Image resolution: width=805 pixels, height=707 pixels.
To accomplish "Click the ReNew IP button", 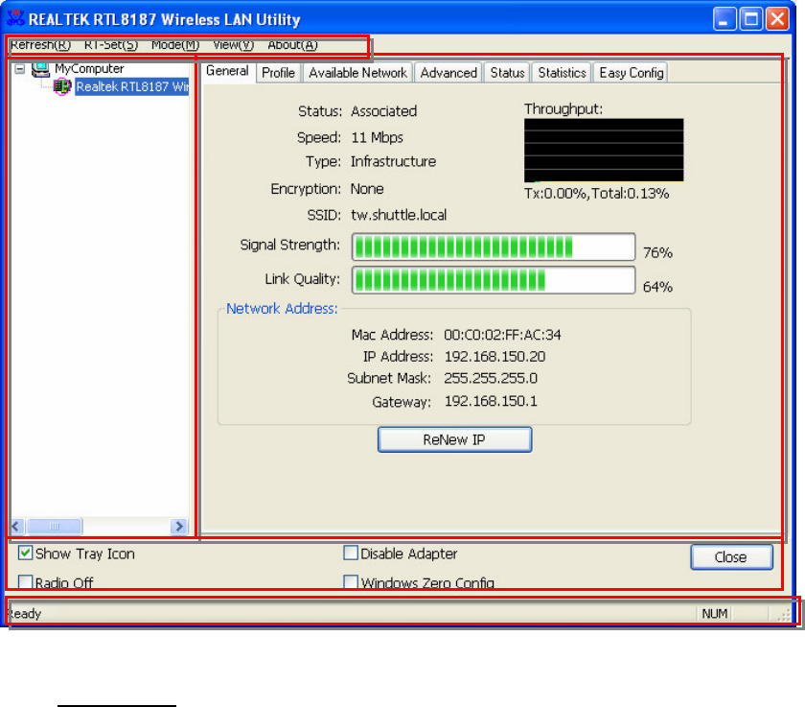I will pos(455,439).
